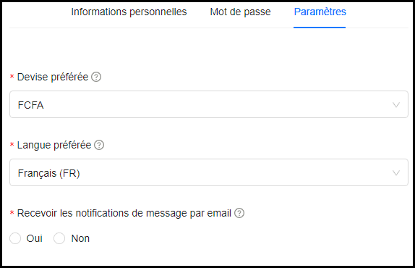This screenshot has height=268, width=415.
Task: Click the Devise préférée field label
Action: click(53, 77)
